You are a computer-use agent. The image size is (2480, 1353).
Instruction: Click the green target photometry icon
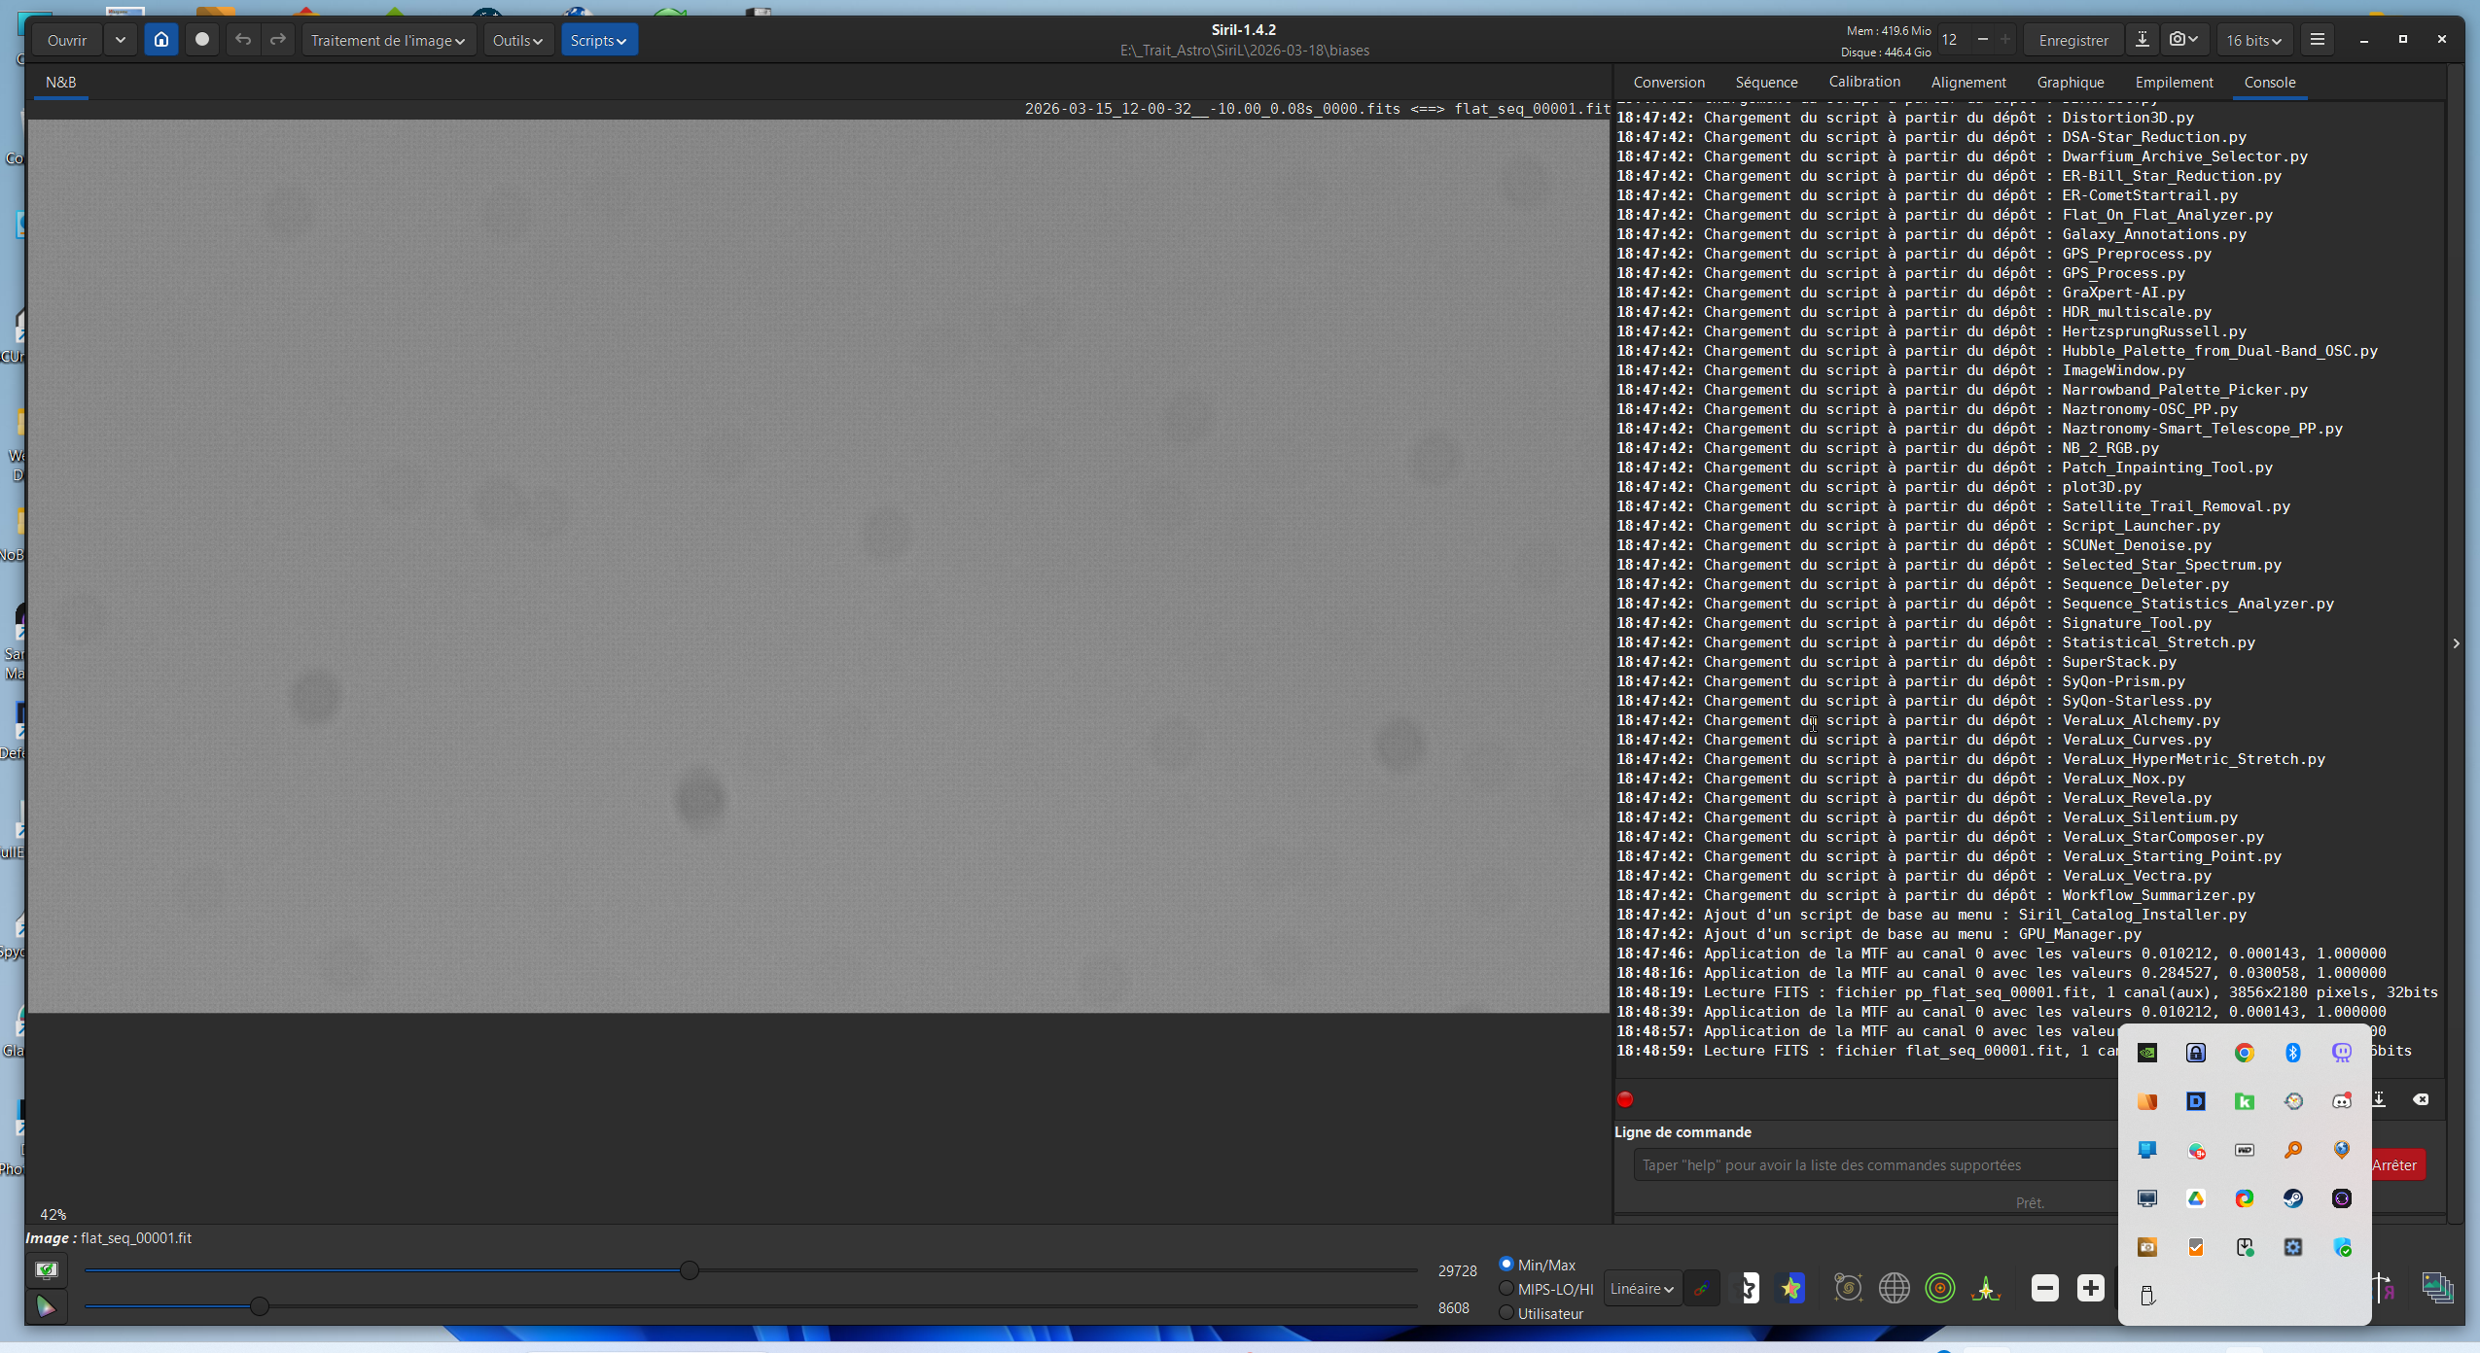(1940, 1289)
